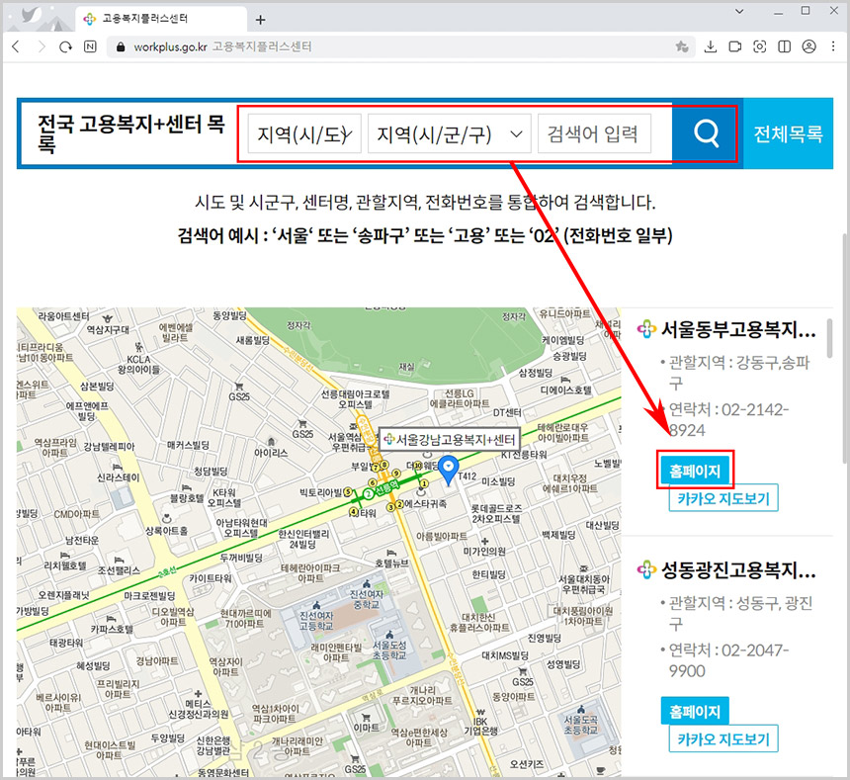The image size is (850, 780).
Task: Refresh the workplus.go.kr page
Action: point(65,46)
